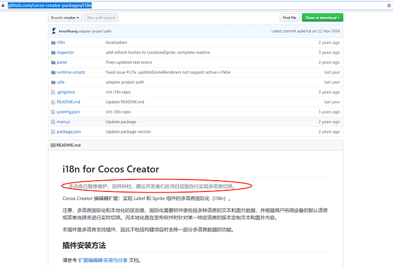393x267 pixels.
Task: Open the 'adapter project path' latest commit message
Action: coord(95,31)
